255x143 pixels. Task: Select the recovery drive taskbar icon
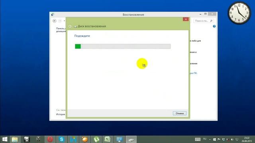131,139
